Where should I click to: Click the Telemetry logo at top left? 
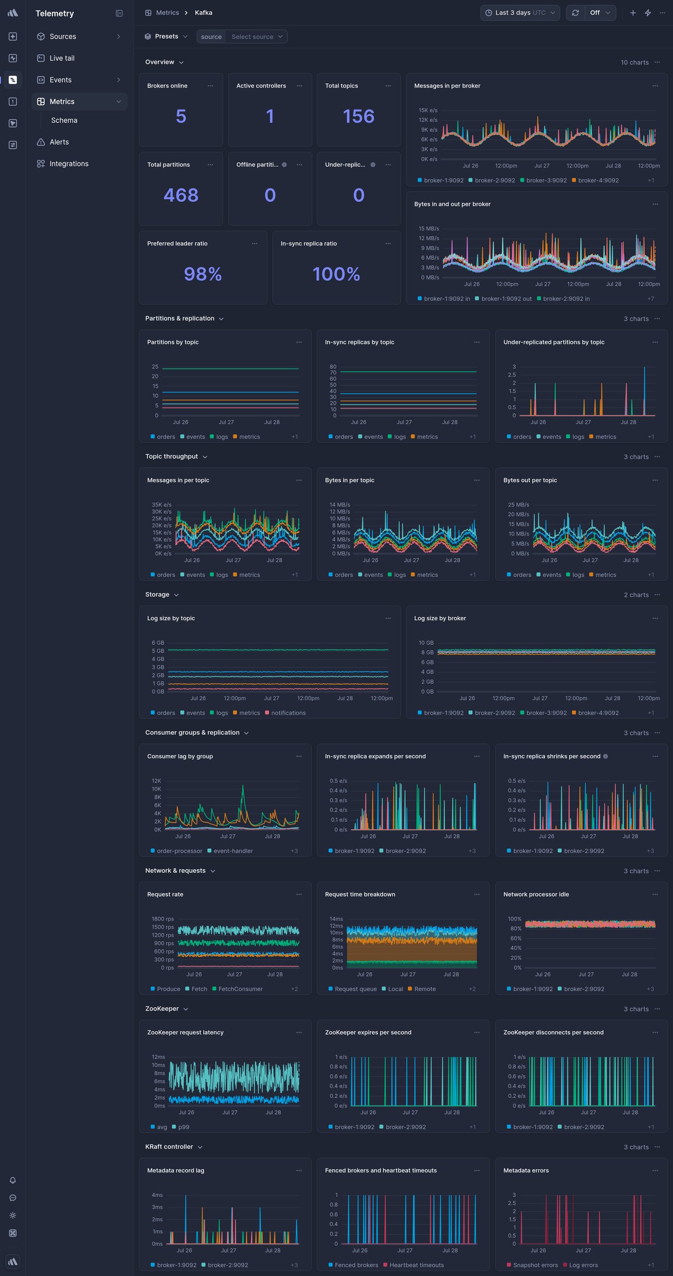pos(13,13)
